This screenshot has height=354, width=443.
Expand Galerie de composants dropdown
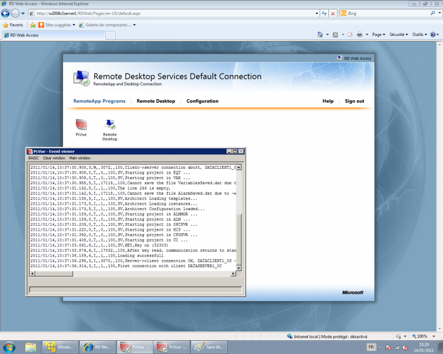(x=135, y=25)
